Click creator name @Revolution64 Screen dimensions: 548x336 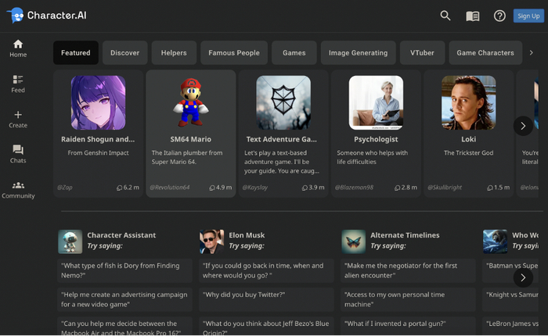coord(170,188)
